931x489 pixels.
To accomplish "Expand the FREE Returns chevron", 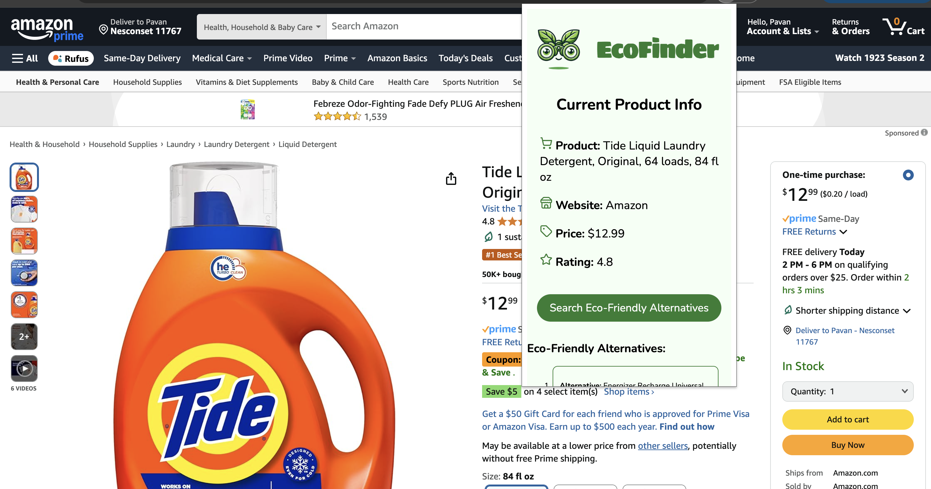I will pyautogui.click(x=843, y=232).
